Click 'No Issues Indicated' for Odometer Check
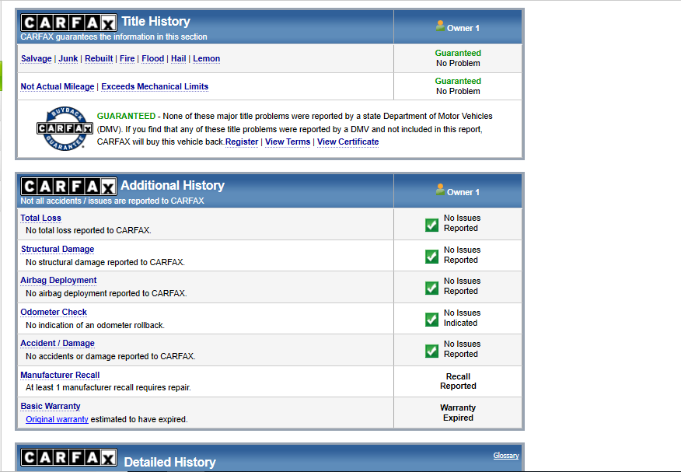 click(x=462, y=318)
